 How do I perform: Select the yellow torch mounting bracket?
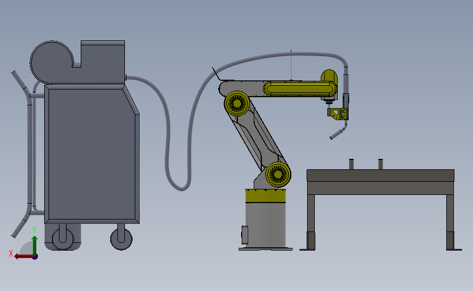(338, 114)
